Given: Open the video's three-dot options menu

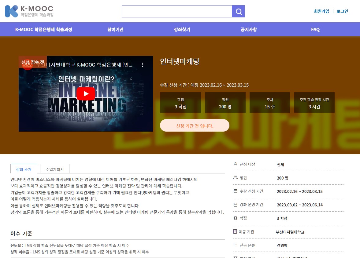Looking at the screenshot, I should (143, 65).
